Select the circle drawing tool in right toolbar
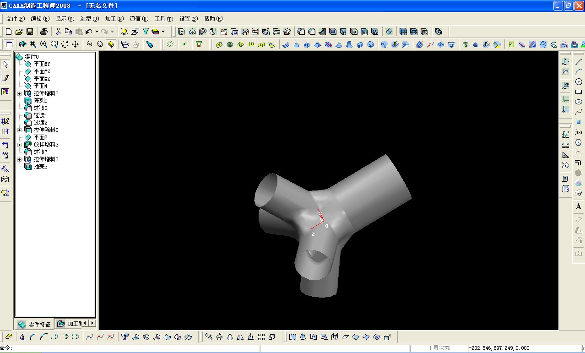 579,82
